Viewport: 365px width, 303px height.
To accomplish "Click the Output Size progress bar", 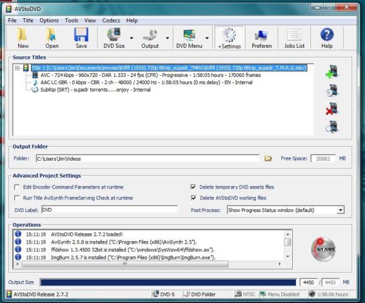I will point(168,282).
